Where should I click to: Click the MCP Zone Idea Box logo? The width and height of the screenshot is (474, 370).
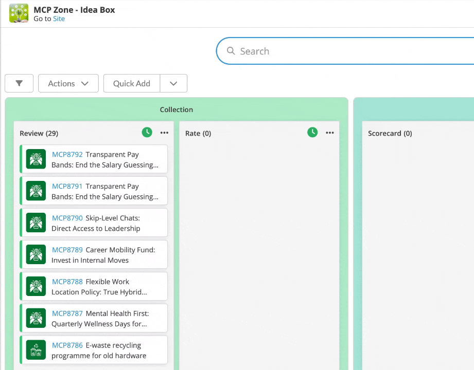click(x=19, y=13)
